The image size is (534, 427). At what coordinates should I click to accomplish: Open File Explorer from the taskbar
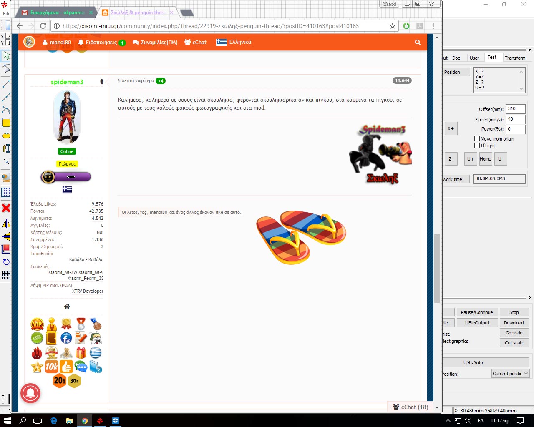(x=69, y=421)
